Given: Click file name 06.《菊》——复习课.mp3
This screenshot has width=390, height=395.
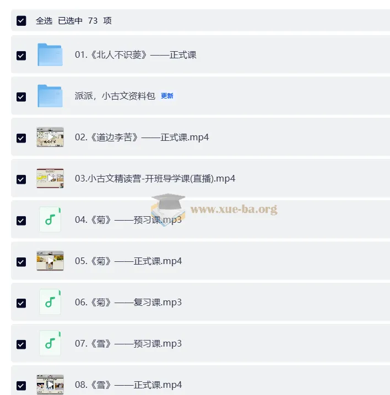Looking at the screenshot, I should (128, 302).
